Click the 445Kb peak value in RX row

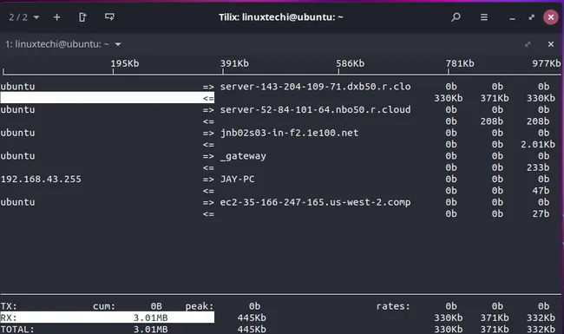252,318
